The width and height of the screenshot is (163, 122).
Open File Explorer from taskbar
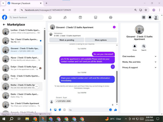click(x=27, y=119)
